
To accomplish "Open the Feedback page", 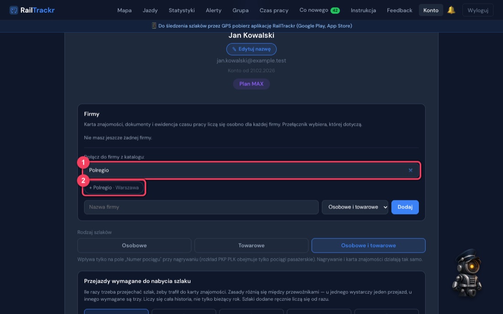I will click(399, 10).
